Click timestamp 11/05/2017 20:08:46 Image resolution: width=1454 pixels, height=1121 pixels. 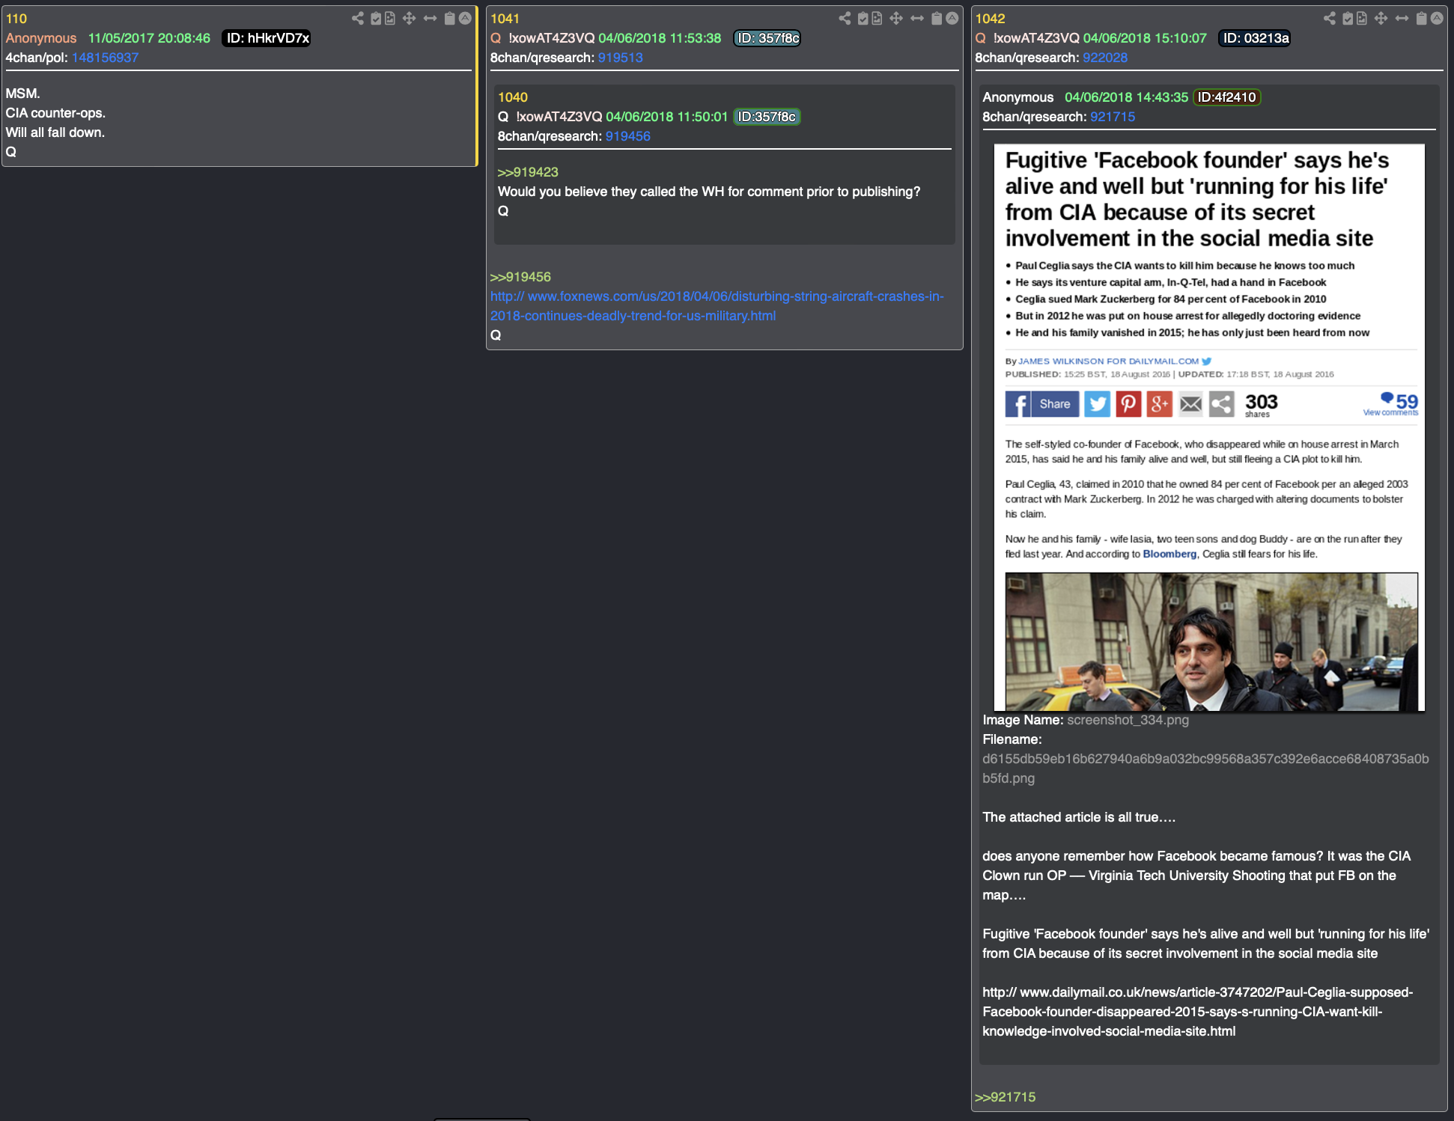pyautogui.click(x=149, y=38)
